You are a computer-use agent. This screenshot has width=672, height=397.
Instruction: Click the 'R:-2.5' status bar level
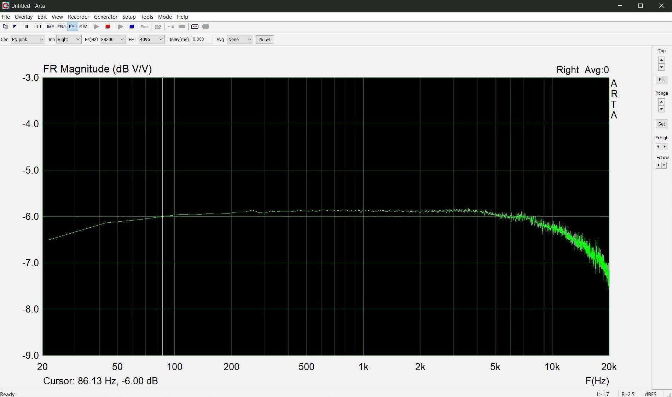click(628, 394)
